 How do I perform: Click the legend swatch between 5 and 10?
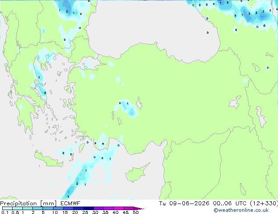[x=48, y=208]
